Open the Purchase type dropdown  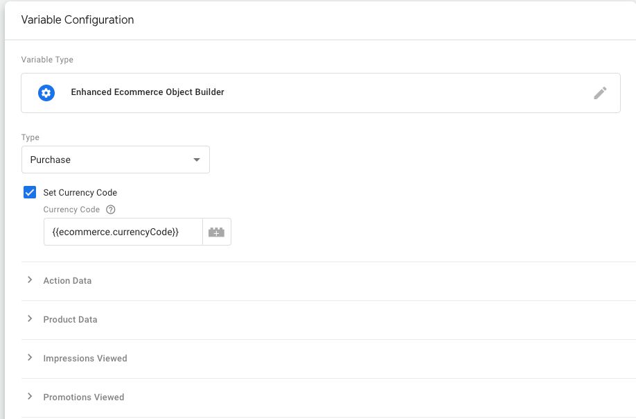[x=115, y=160]
